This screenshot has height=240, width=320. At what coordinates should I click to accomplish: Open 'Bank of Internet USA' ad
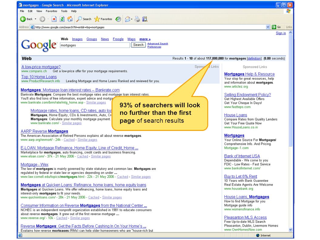click(x=242, y=156)
